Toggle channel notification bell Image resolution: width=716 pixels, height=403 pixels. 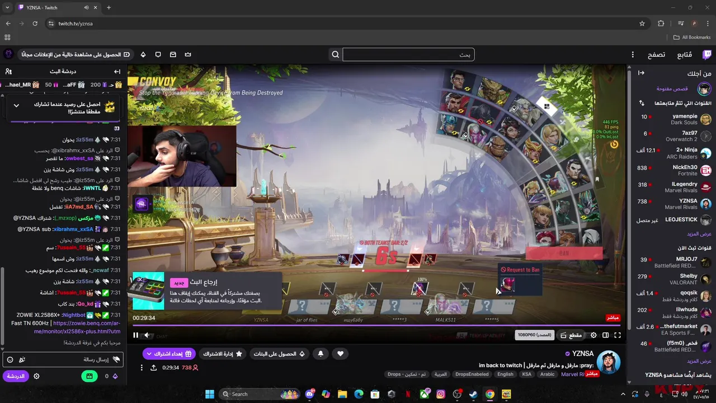321,354
